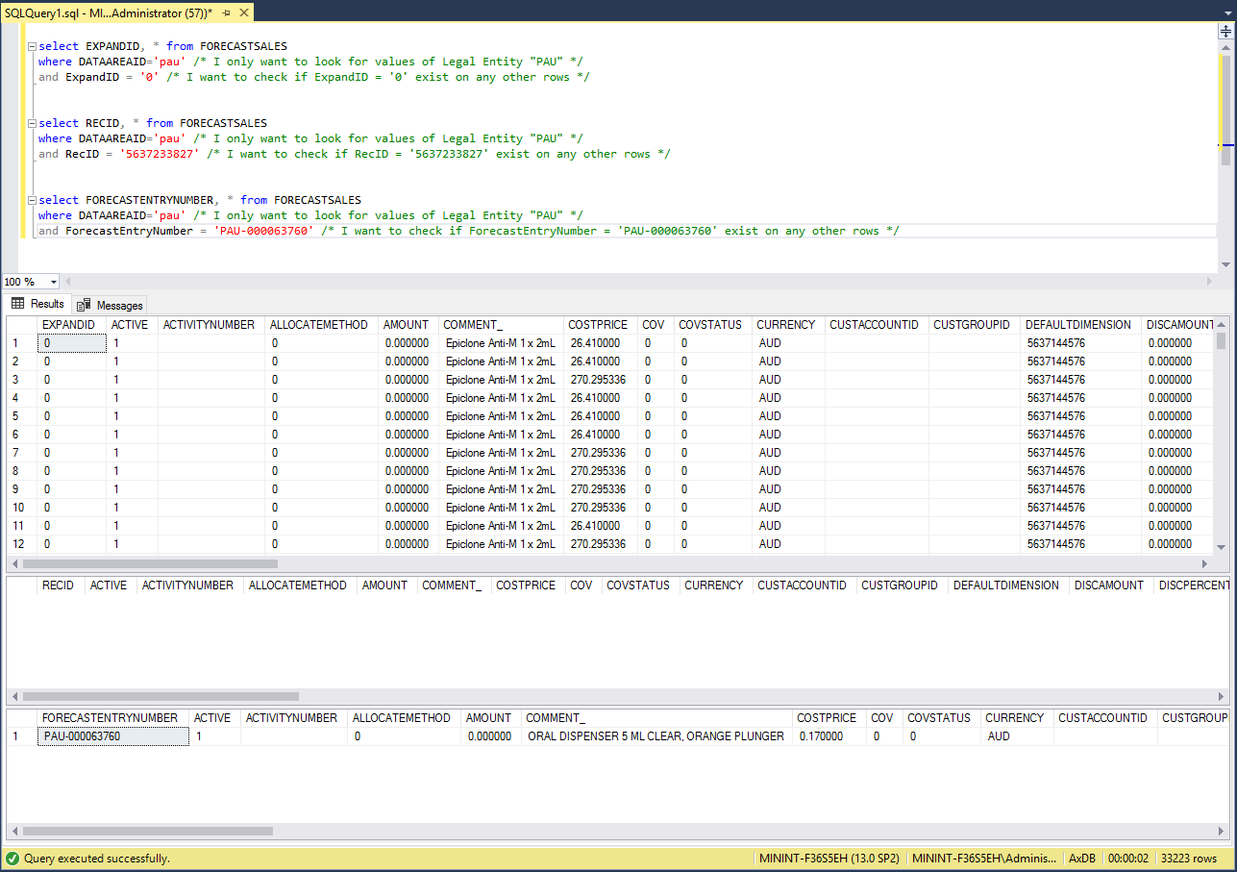The width and height of the screenshot is (1237, 872).
Task: Click the EXPANDID grid horizontal scrollbar left arrow
Action: point(13,564)
